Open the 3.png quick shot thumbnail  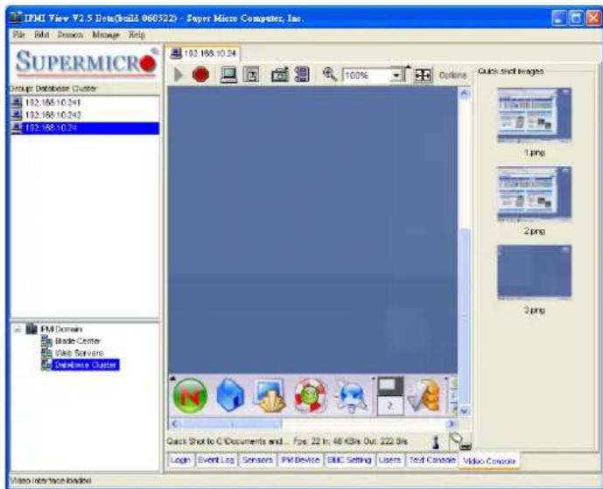click(534, 272)
